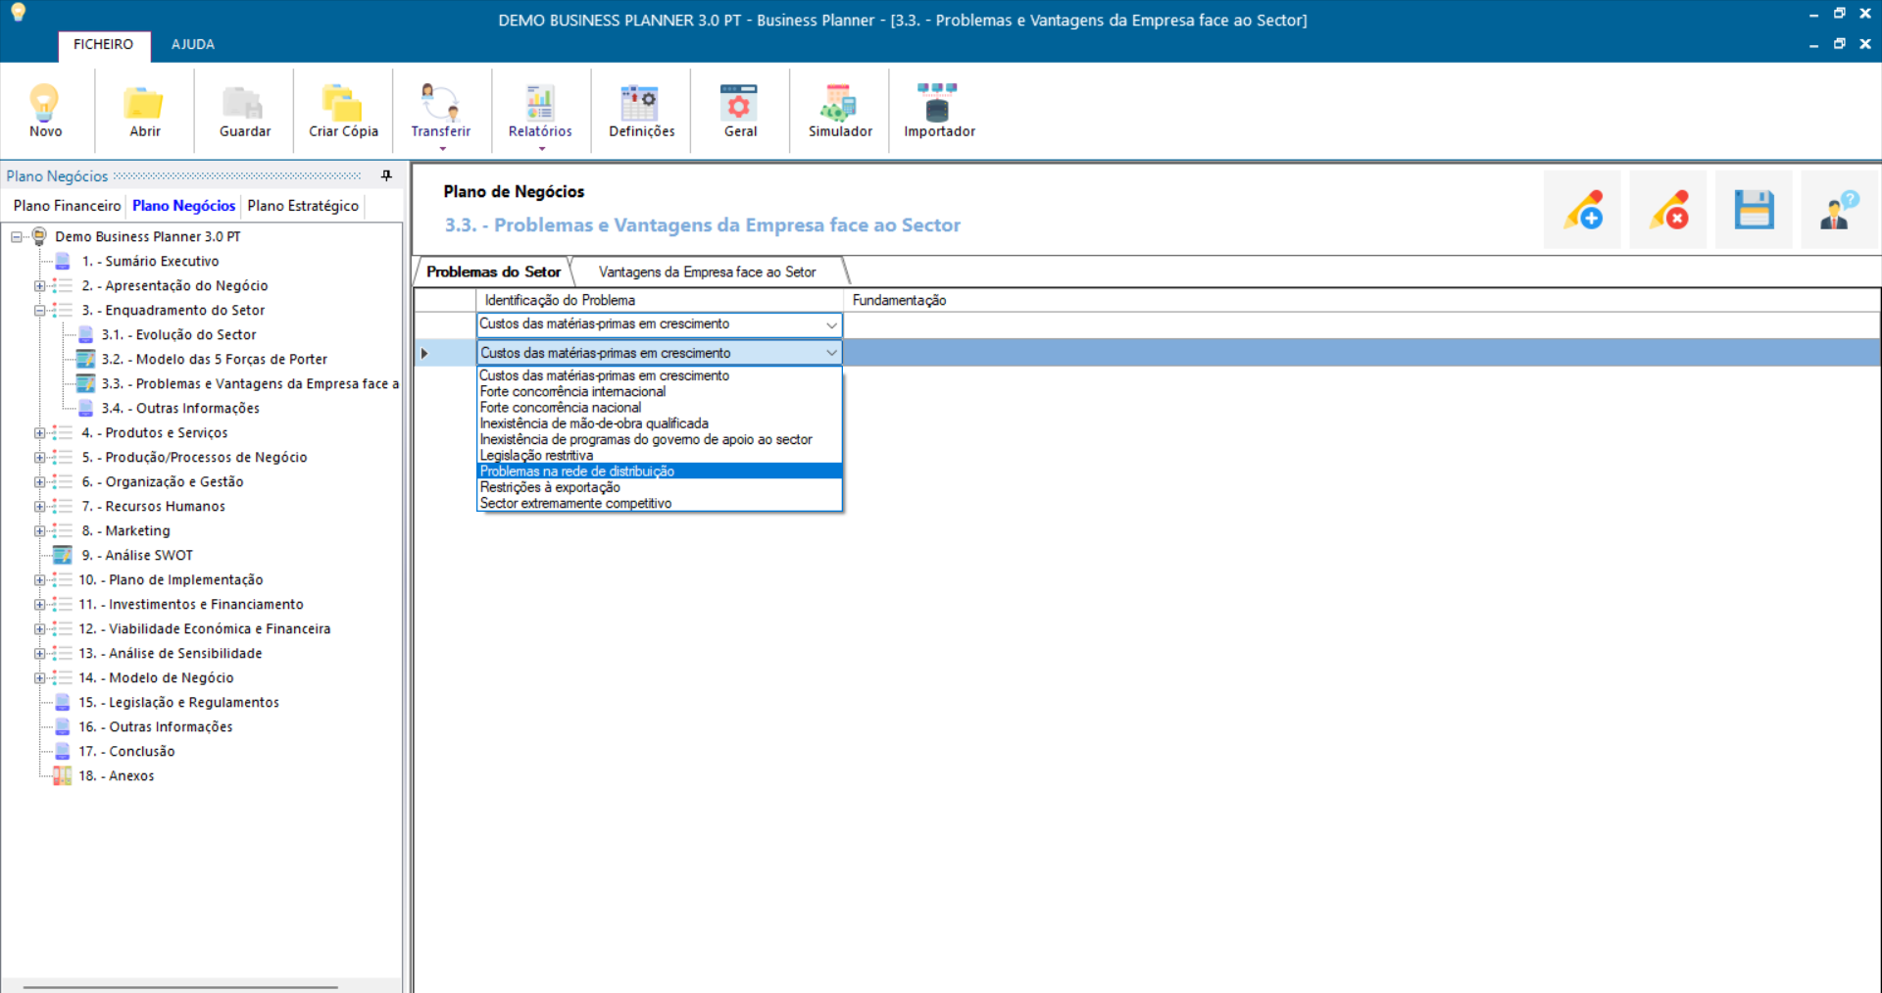Toggle the selected row combo box arrow
This screenshot has height=993, width=1882.
[831, 353]
